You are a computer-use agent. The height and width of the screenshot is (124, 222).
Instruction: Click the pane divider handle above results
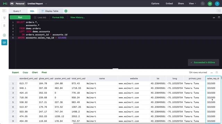[x=116, y=69]
